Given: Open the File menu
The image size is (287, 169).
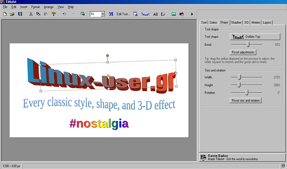Looking at the screenshot, I should click(x=5, y=7).
